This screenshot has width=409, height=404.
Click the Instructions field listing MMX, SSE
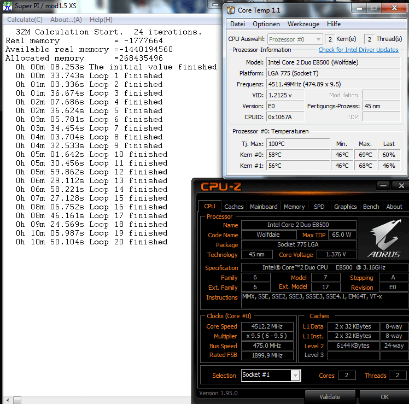pyautogui.click(x=324, y=301)
